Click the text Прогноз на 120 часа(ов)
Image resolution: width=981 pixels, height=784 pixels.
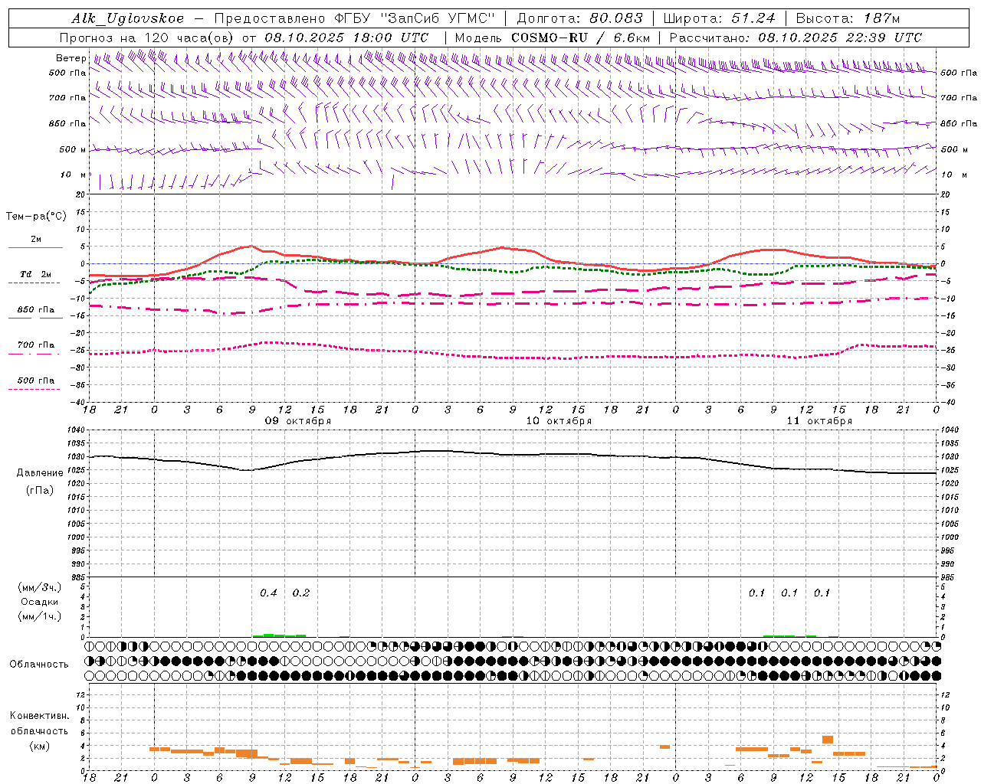[x=147, y=38]
